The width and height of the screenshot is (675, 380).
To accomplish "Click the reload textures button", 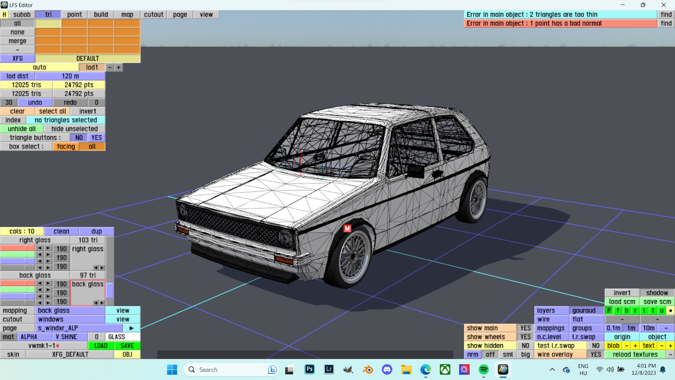I will pos(635,354).
